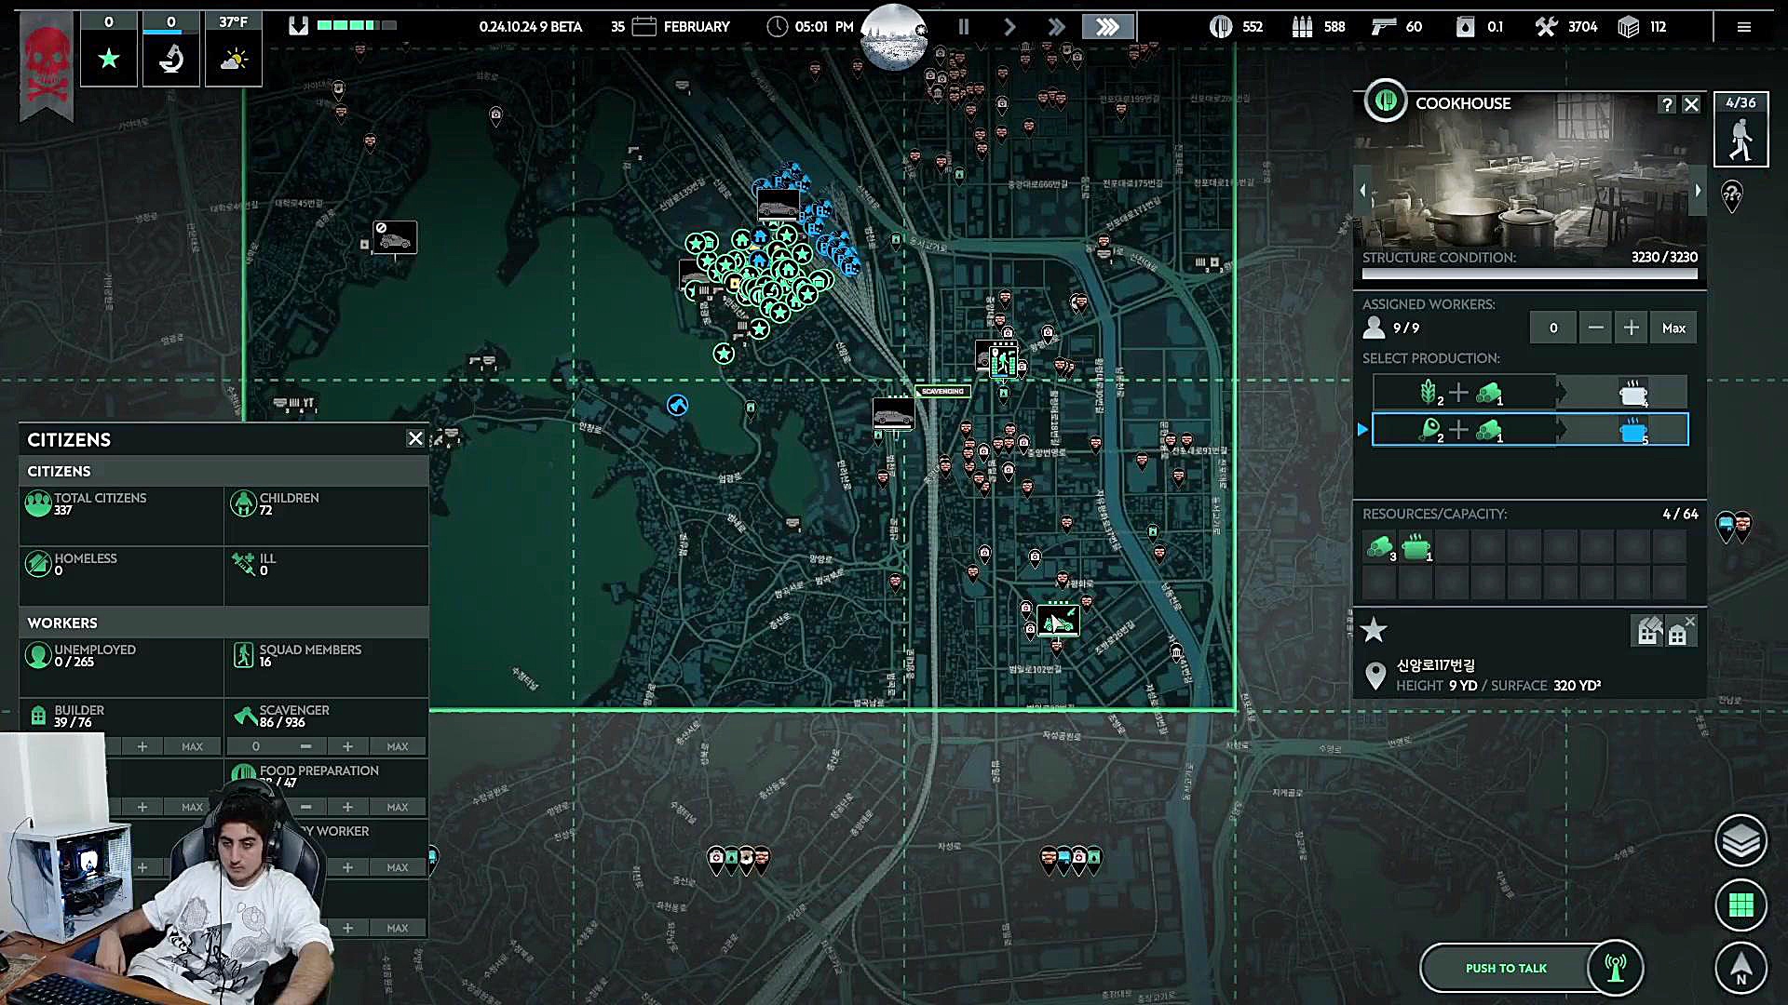
Task: Click the radio antenna icon
Action: point(1616,968)
